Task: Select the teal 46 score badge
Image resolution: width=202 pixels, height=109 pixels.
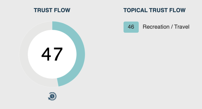Action: pyautogui.click(x=131, y=27)
